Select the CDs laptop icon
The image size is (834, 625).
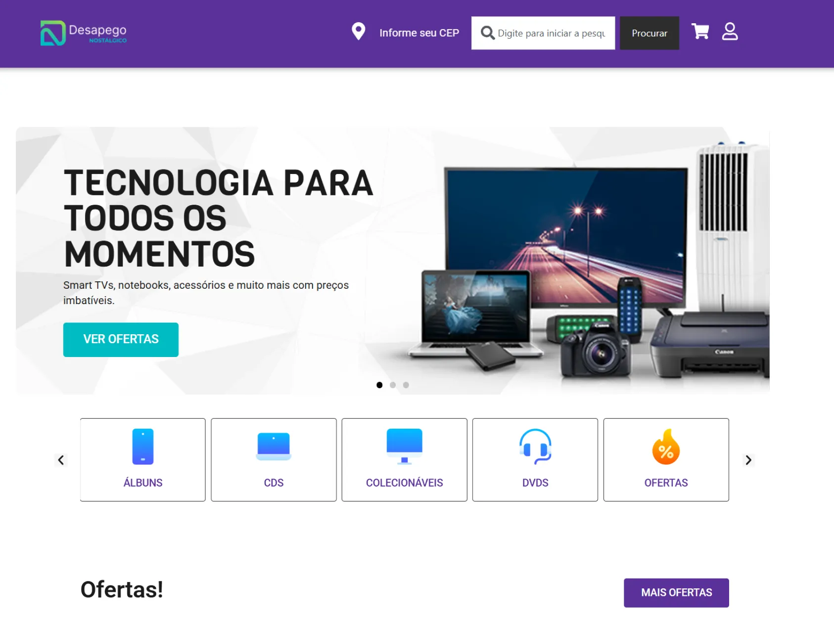pyautogui.click(x=274, y=446)
